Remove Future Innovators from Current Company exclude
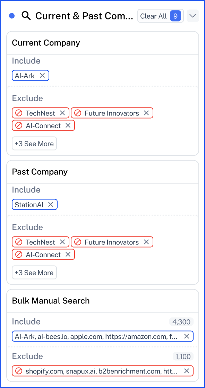 (x=146, y=113)
